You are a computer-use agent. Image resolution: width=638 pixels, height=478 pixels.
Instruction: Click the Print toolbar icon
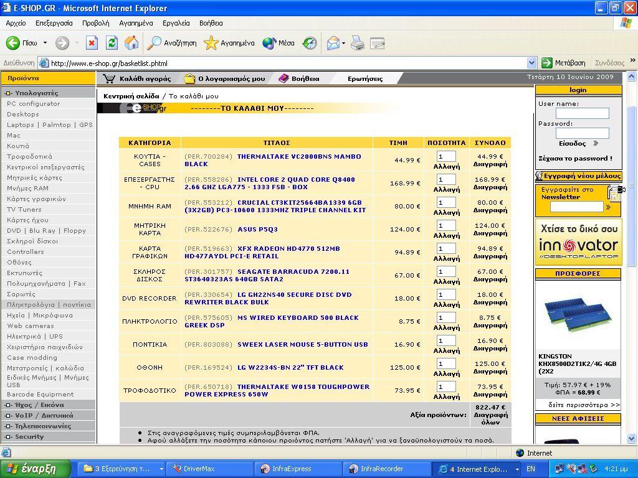pos(357,43)
